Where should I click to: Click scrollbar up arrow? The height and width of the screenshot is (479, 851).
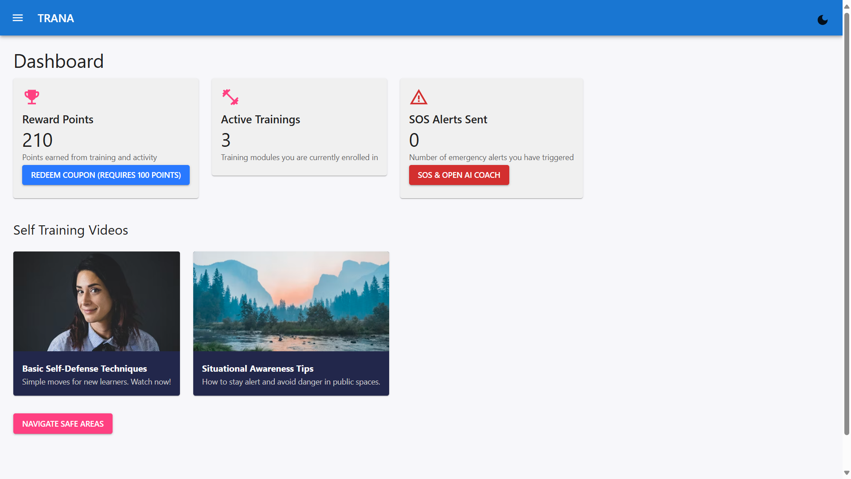pyautogui.click(x=847, y=7)
